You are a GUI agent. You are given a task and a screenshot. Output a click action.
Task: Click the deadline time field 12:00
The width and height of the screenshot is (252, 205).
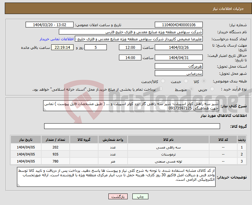130,47
